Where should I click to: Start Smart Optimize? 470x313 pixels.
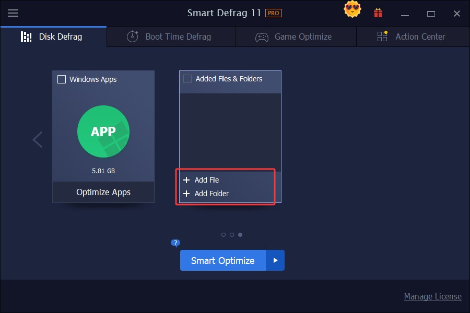tap(222, 260)
